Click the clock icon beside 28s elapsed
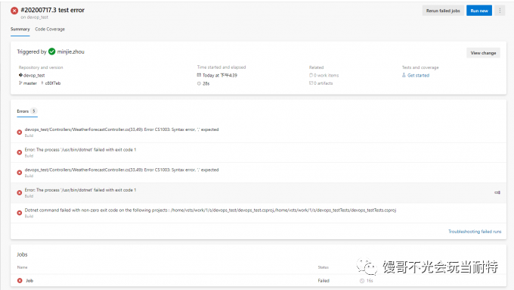The width and height of the screenshot is (514, 290). click(199, 83)
